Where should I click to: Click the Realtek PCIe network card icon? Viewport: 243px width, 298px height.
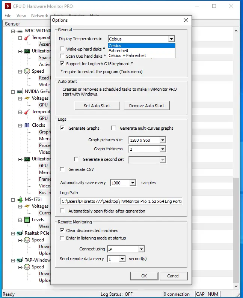click(x=20, y=233)
